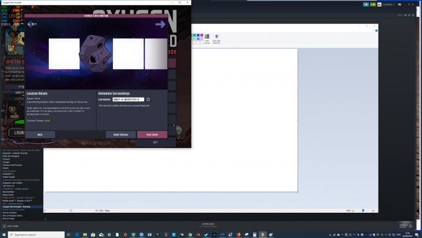Pick the purple swatch in Paint palette
422x238 pixels.
tap(202, 35)
